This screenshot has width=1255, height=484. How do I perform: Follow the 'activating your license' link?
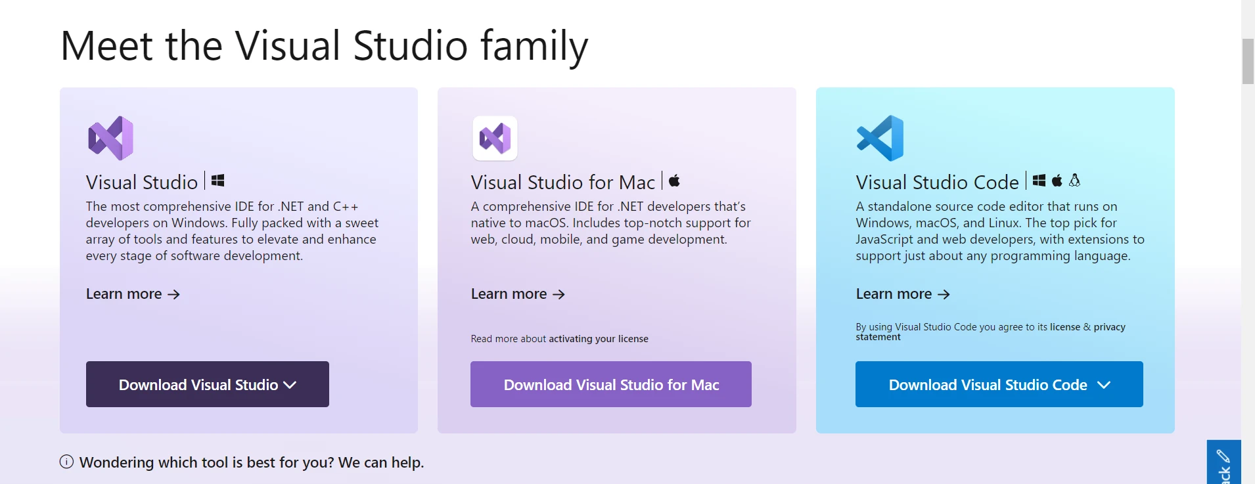point(599,339)
